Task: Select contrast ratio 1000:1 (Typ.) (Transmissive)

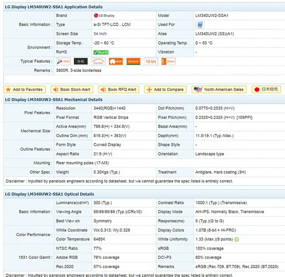Action: pyautogui.click(x=221, y=203)
